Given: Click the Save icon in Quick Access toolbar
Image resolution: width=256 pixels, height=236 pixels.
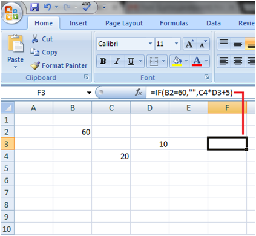Looking at the screenshot, I should tap(34, 7).
